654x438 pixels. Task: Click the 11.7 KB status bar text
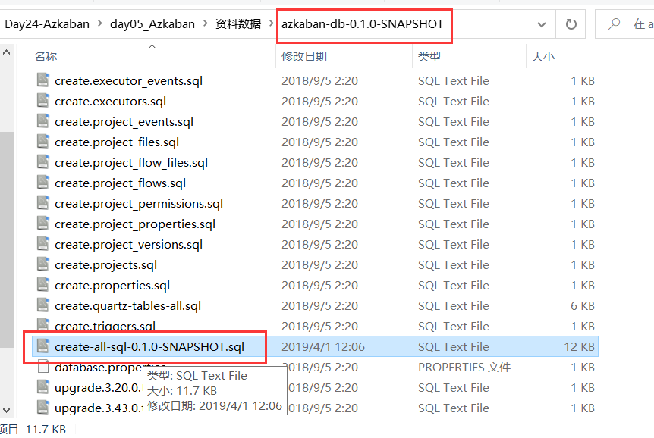(x=46, y=429)
